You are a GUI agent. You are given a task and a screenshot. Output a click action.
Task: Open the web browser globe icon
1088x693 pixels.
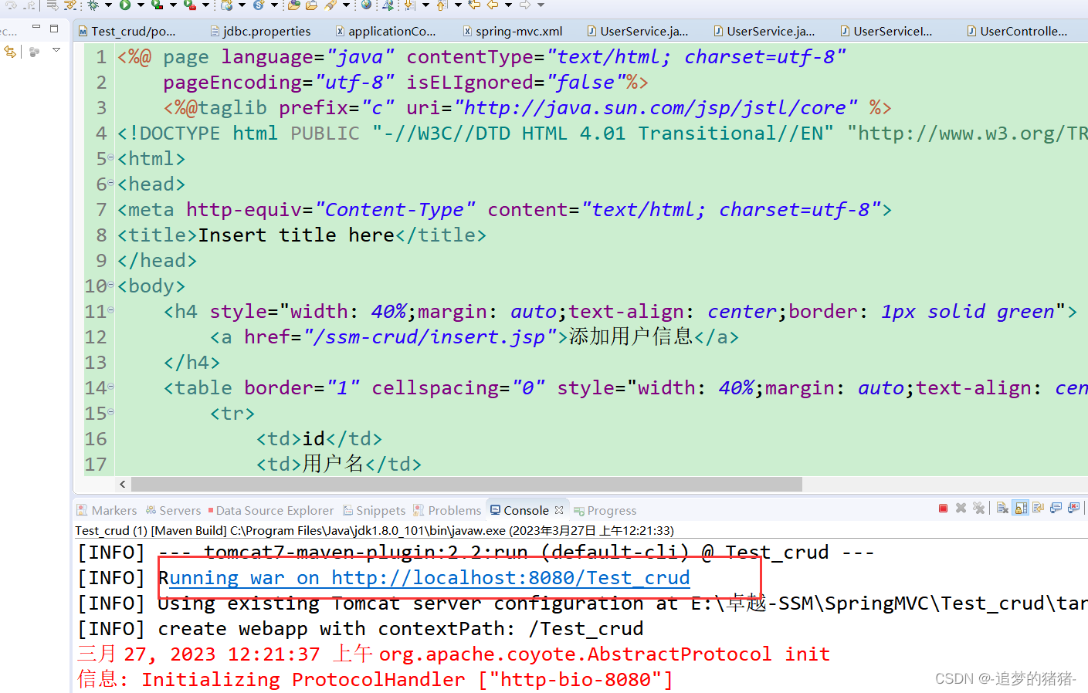coord(366,5)
